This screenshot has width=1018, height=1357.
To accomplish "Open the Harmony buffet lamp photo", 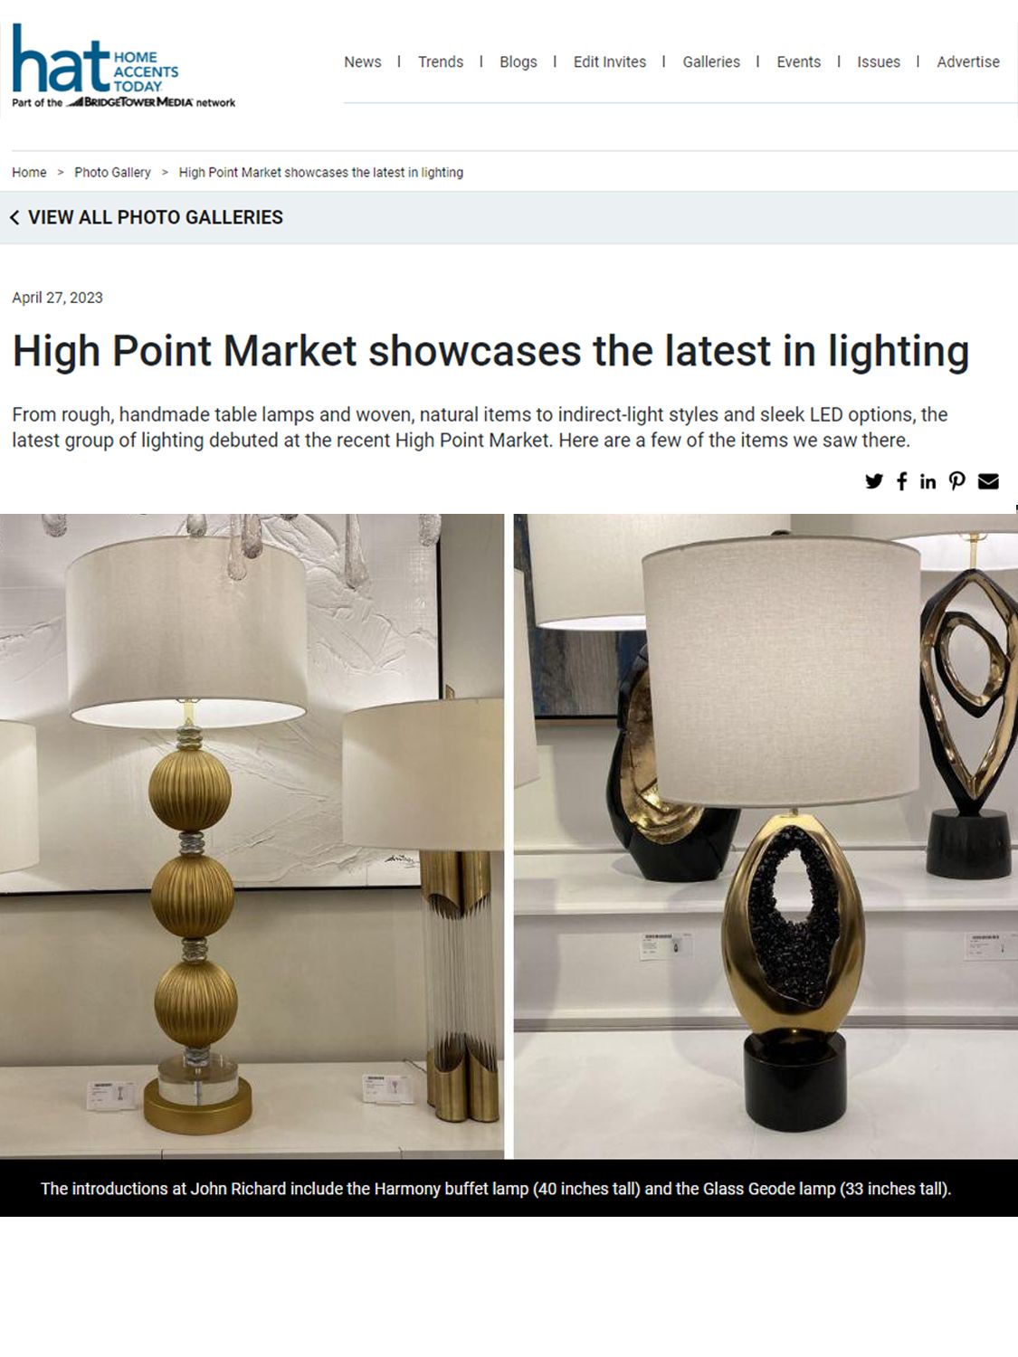I will [252, 836].
